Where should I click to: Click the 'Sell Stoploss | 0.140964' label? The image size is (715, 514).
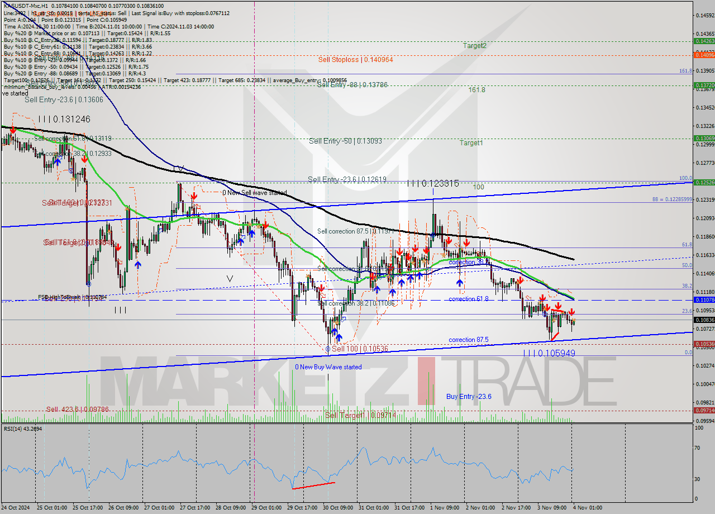[x=355, y=59]
